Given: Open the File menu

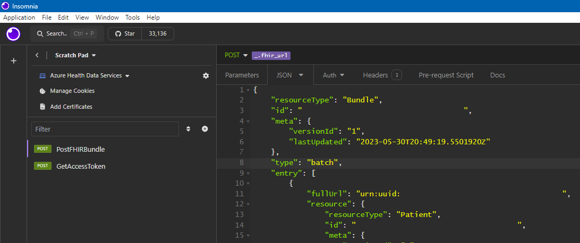Looking at the screenshot, I should [47, 18].
